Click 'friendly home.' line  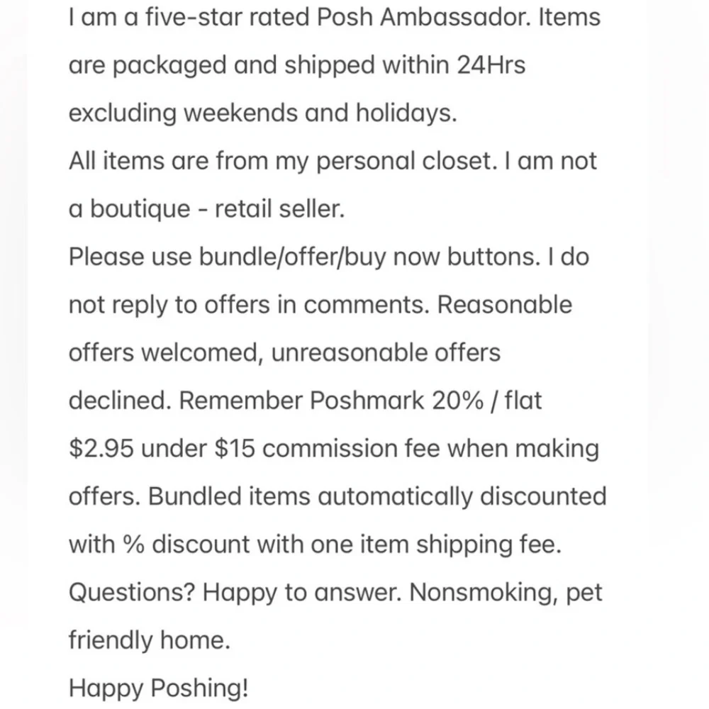(x=150, y=640)
